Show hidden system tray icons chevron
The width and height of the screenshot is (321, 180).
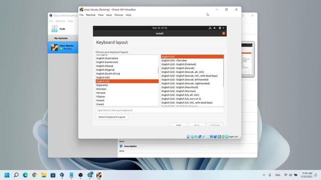pos(264,175)
